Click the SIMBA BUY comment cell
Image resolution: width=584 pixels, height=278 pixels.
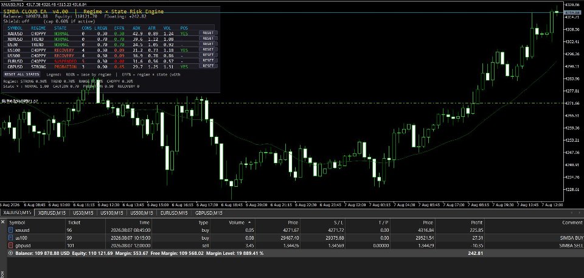pos(571,238)
